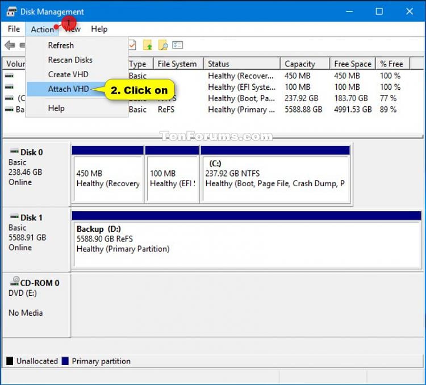The height and width of the screenshot is (385, 426).
Task: Click the Disk 1 drive icon
Action: [14, 217]
